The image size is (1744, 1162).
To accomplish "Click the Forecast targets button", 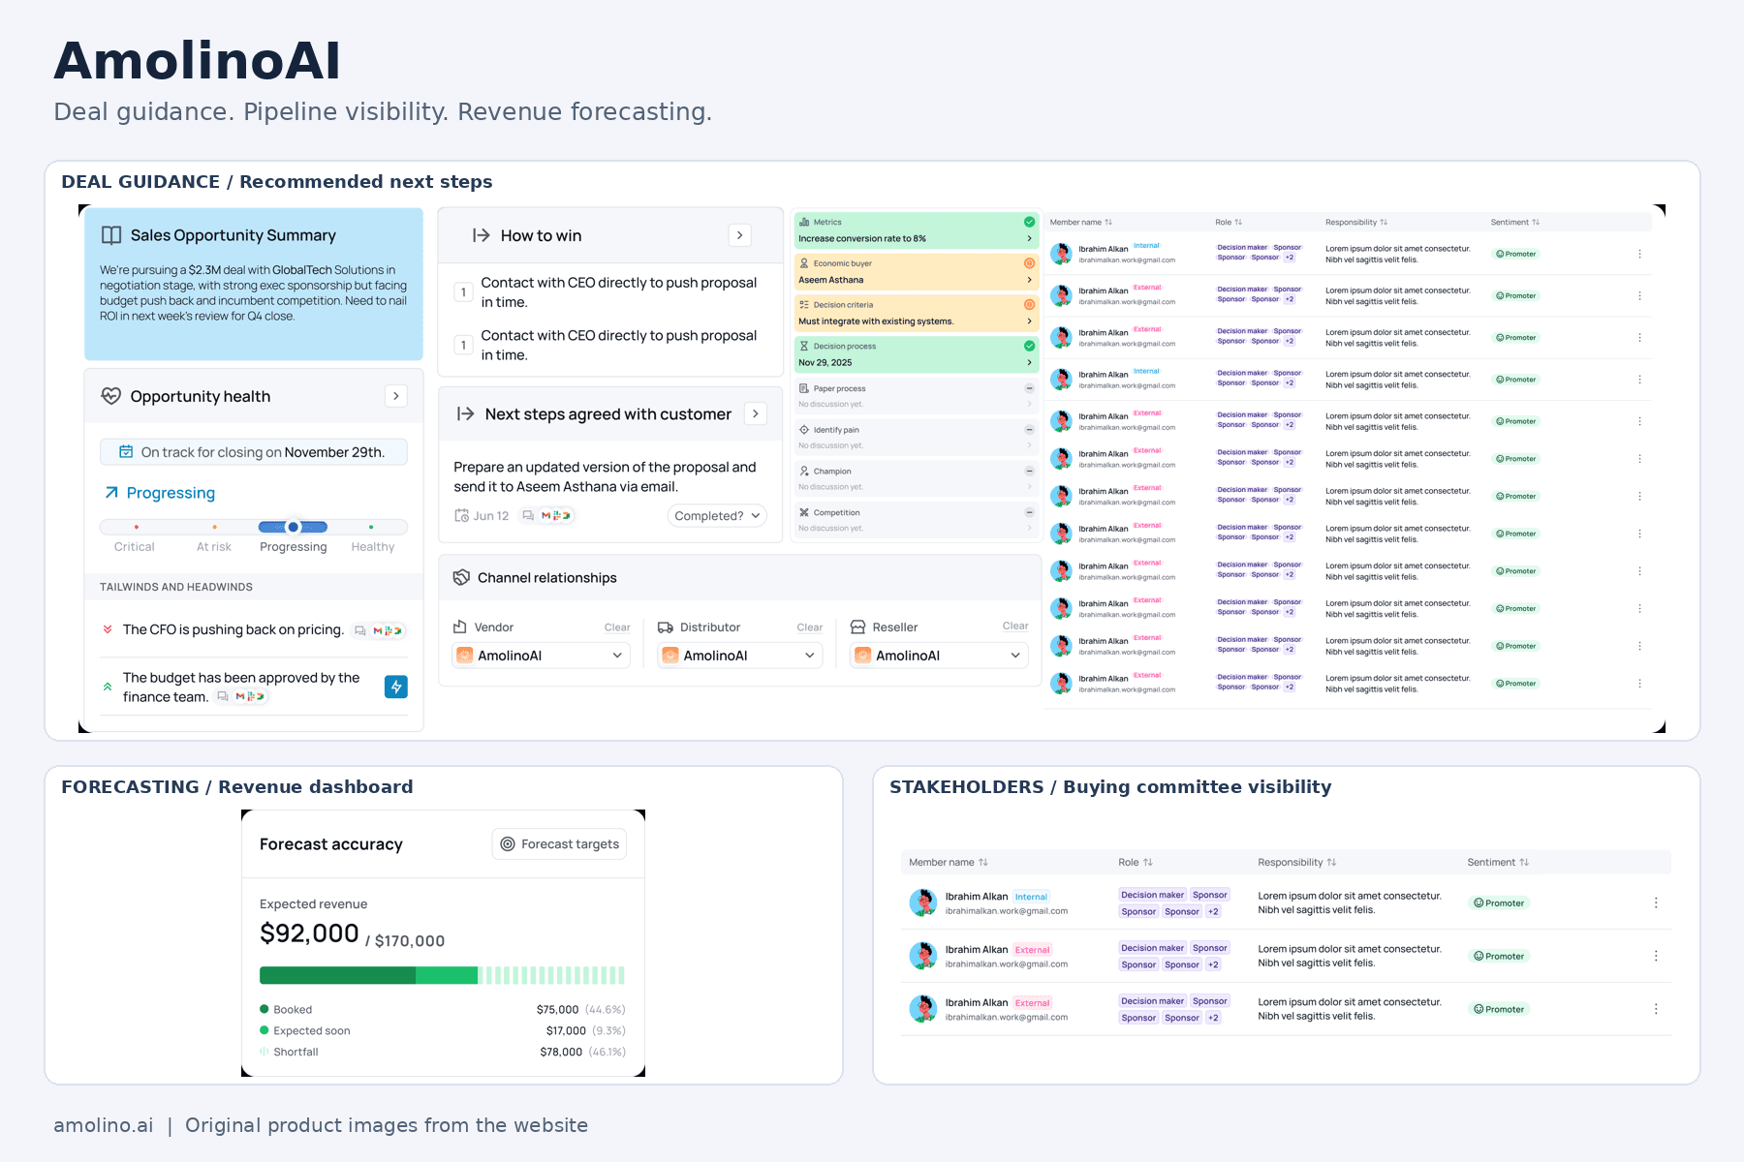I will (x=559, y=844).
